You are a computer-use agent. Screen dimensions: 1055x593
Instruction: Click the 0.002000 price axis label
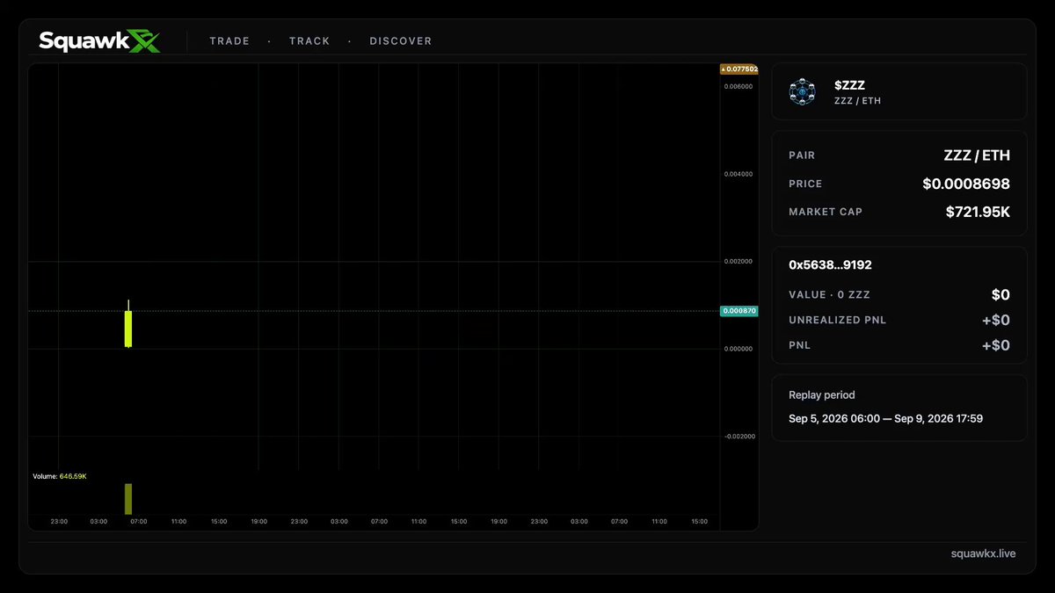point(738,262)
